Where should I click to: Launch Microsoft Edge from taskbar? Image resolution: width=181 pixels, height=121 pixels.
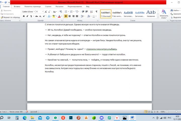pos(25,118)
